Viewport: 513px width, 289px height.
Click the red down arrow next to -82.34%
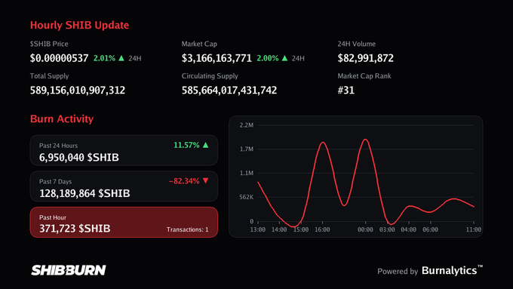[205, 180]
